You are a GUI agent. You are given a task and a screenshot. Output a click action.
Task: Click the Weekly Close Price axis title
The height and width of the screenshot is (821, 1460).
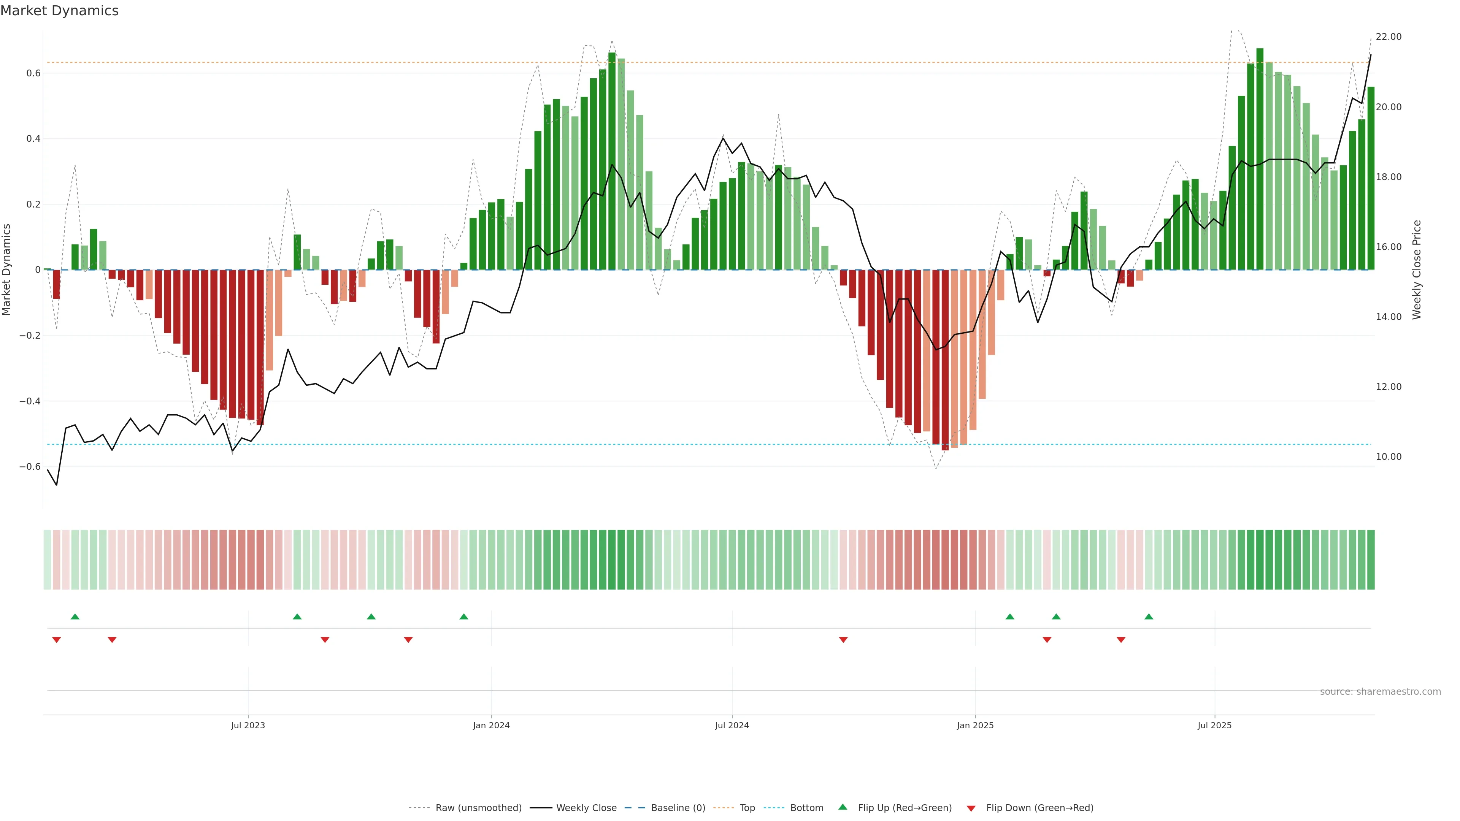coord(1416,270)
